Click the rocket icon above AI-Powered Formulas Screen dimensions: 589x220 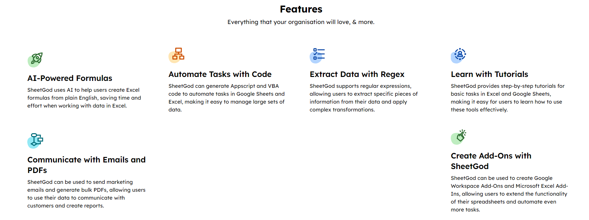coord(35,60)
